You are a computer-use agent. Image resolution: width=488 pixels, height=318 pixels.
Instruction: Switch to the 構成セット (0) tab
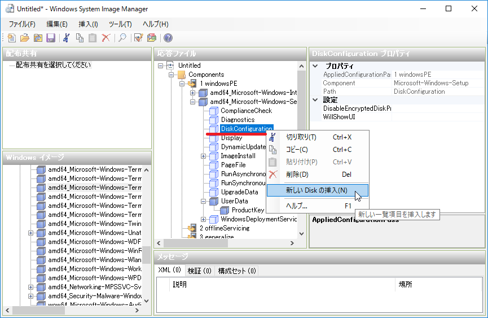(236, 271)
